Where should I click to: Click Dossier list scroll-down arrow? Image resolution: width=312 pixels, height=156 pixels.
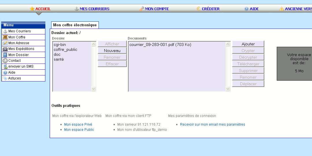click(x=94, y=89)
